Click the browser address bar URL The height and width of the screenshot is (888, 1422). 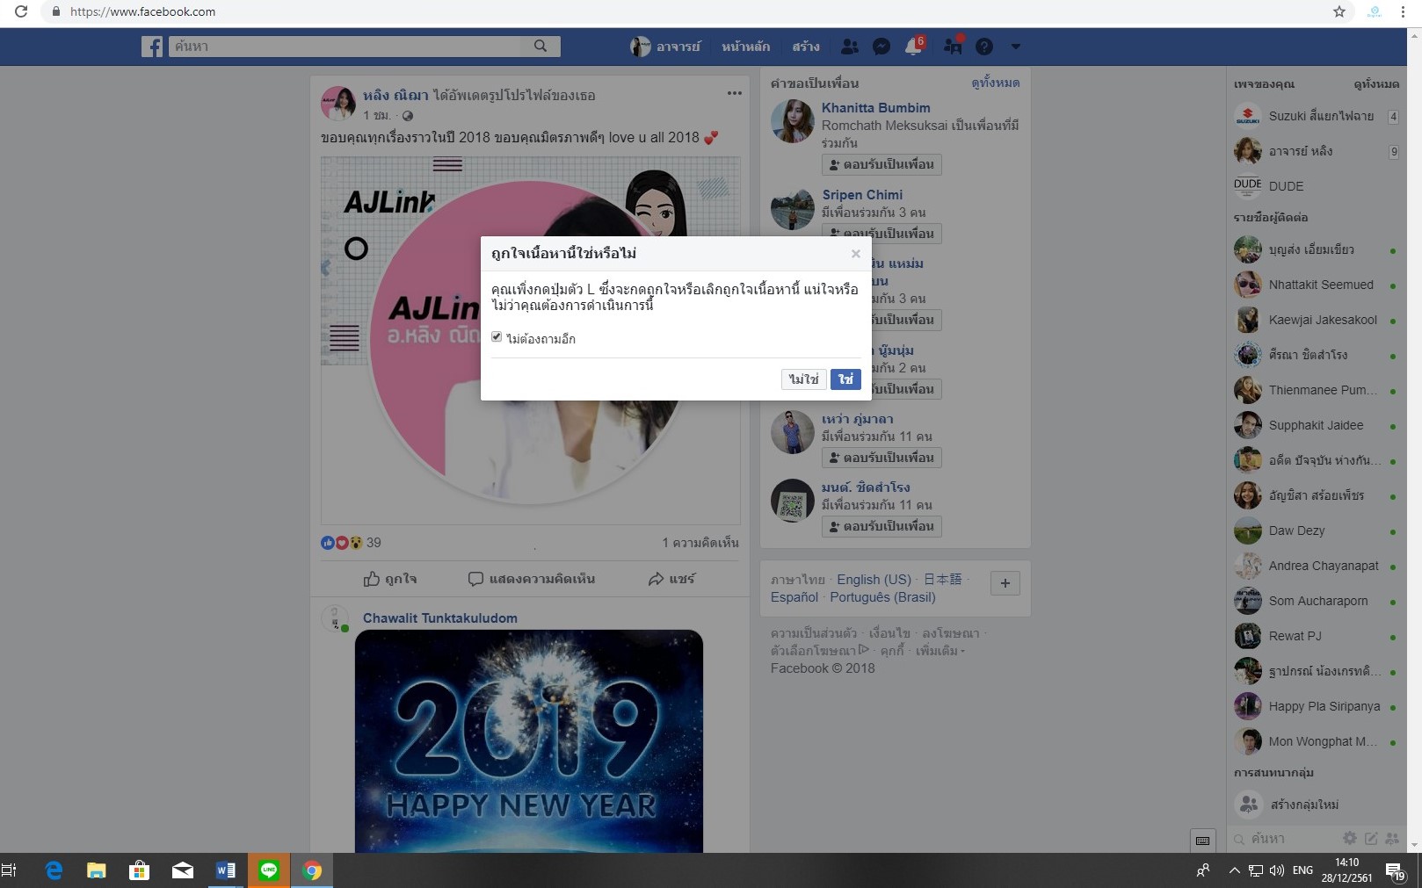(142, 11)
